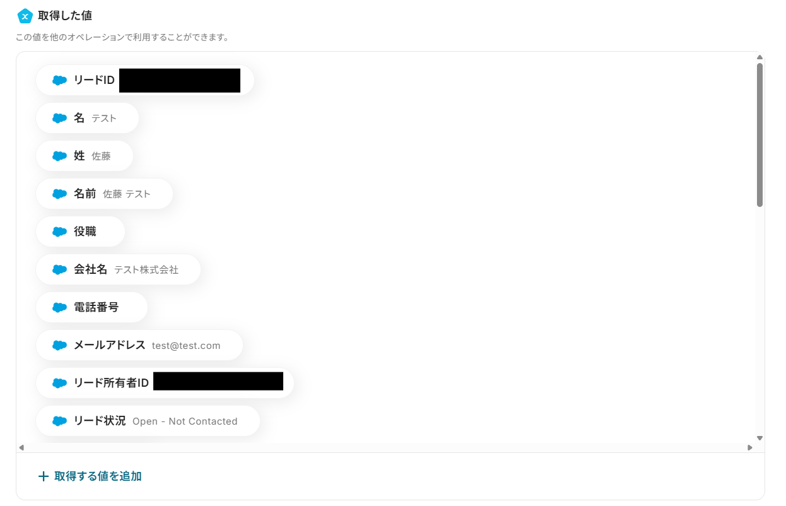Pick the テスト株式会社 company value
Screen dimensions: 786x506
[146, 270]
